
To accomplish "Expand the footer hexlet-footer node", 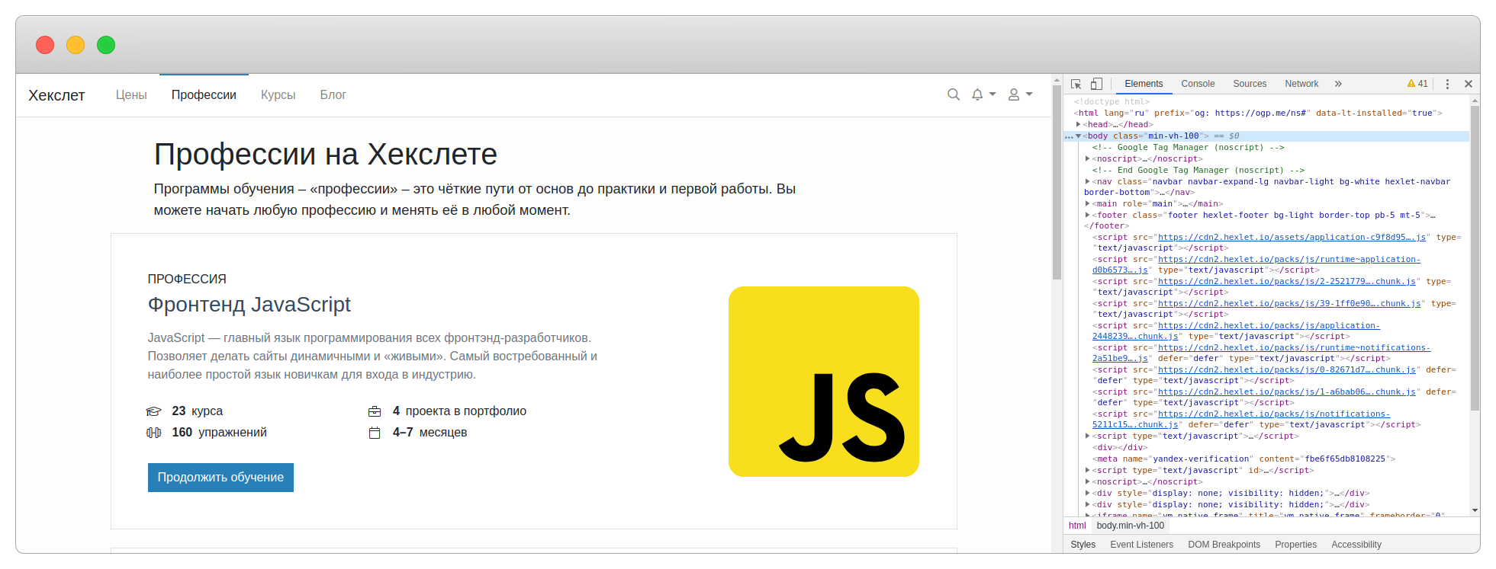I will click(x=1088, y=215).
